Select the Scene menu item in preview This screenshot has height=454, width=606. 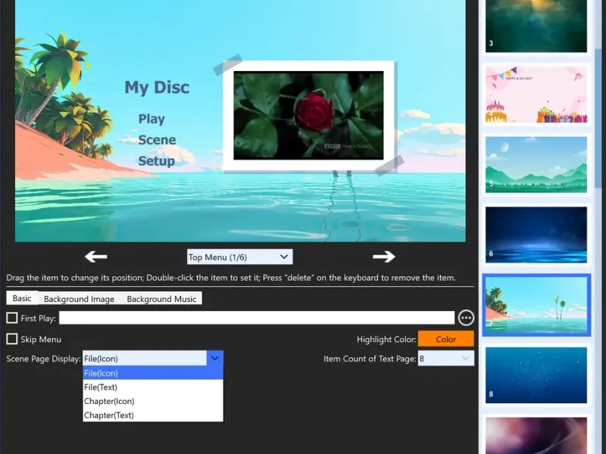click(157, 140)
